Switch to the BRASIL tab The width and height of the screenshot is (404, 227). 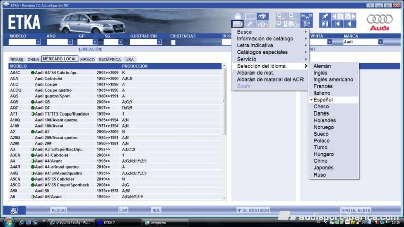[17, 59]
